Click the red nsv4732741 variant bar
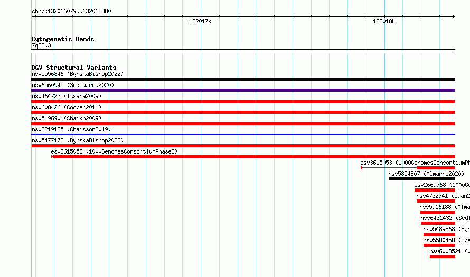470x277 pixels. 436,201
